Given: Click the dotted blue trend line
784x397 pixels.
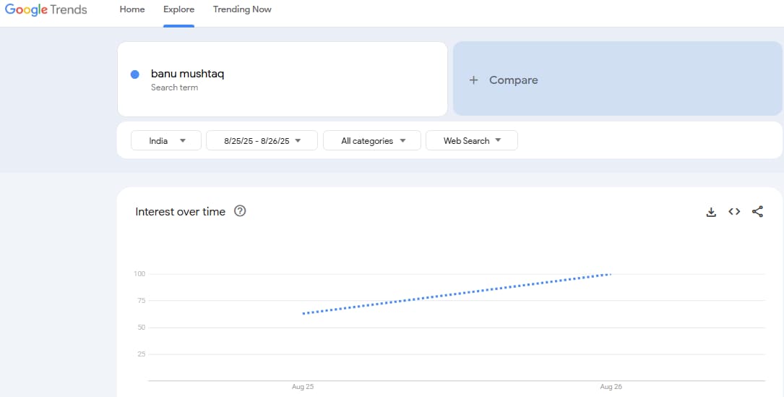Looking at the screenshot, I should 457,294.
